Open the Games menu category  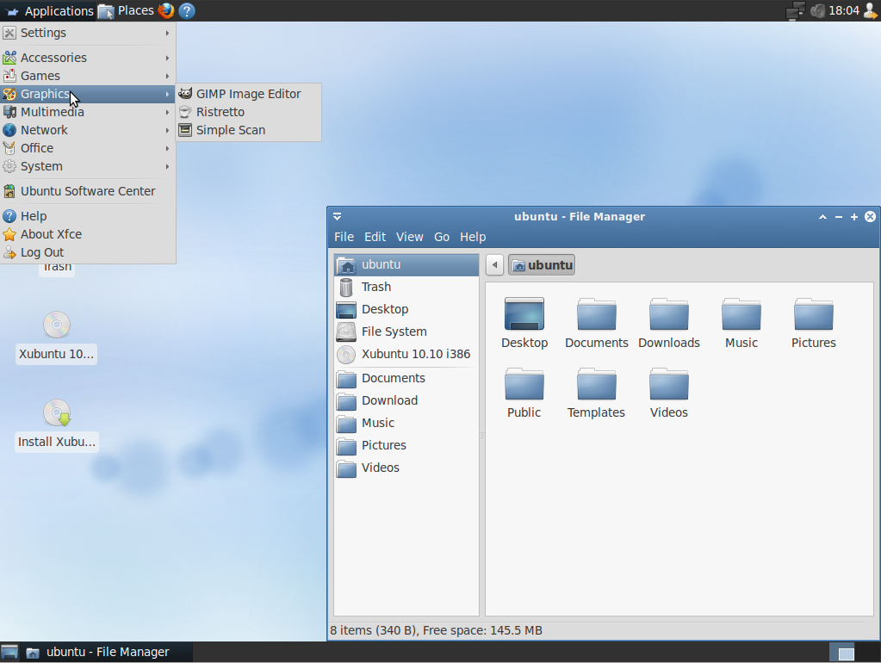click(88, 75)
